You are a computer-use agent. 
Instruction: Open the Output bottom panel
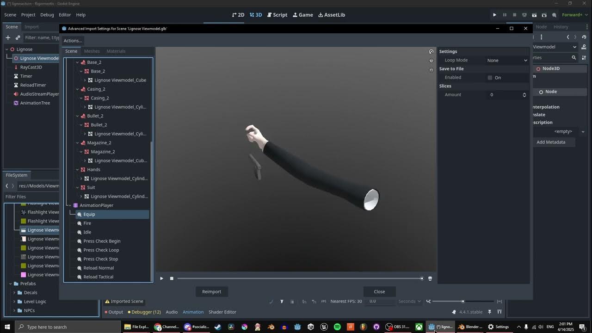[x=114, y=312]
